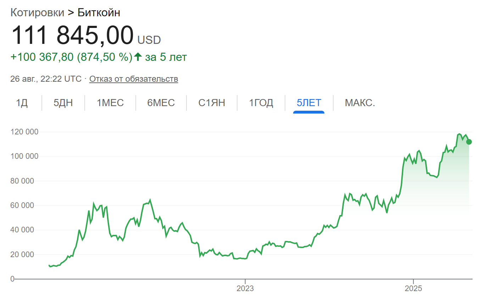Click the active 5ЛЕТ tab
480x295 pixels.
tap(309, 103)
